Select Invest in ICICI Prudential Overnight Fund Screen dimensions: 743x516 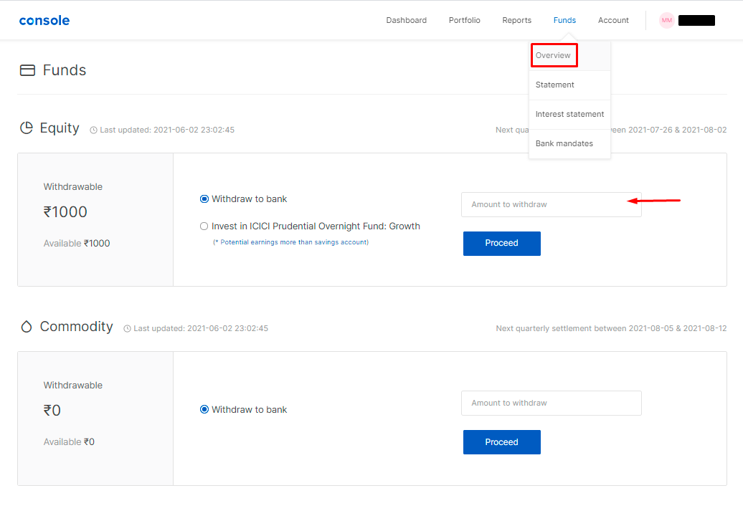[204, 226]
